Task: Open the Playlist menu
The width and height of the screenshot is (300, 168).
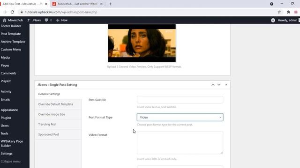Action: 6,81
